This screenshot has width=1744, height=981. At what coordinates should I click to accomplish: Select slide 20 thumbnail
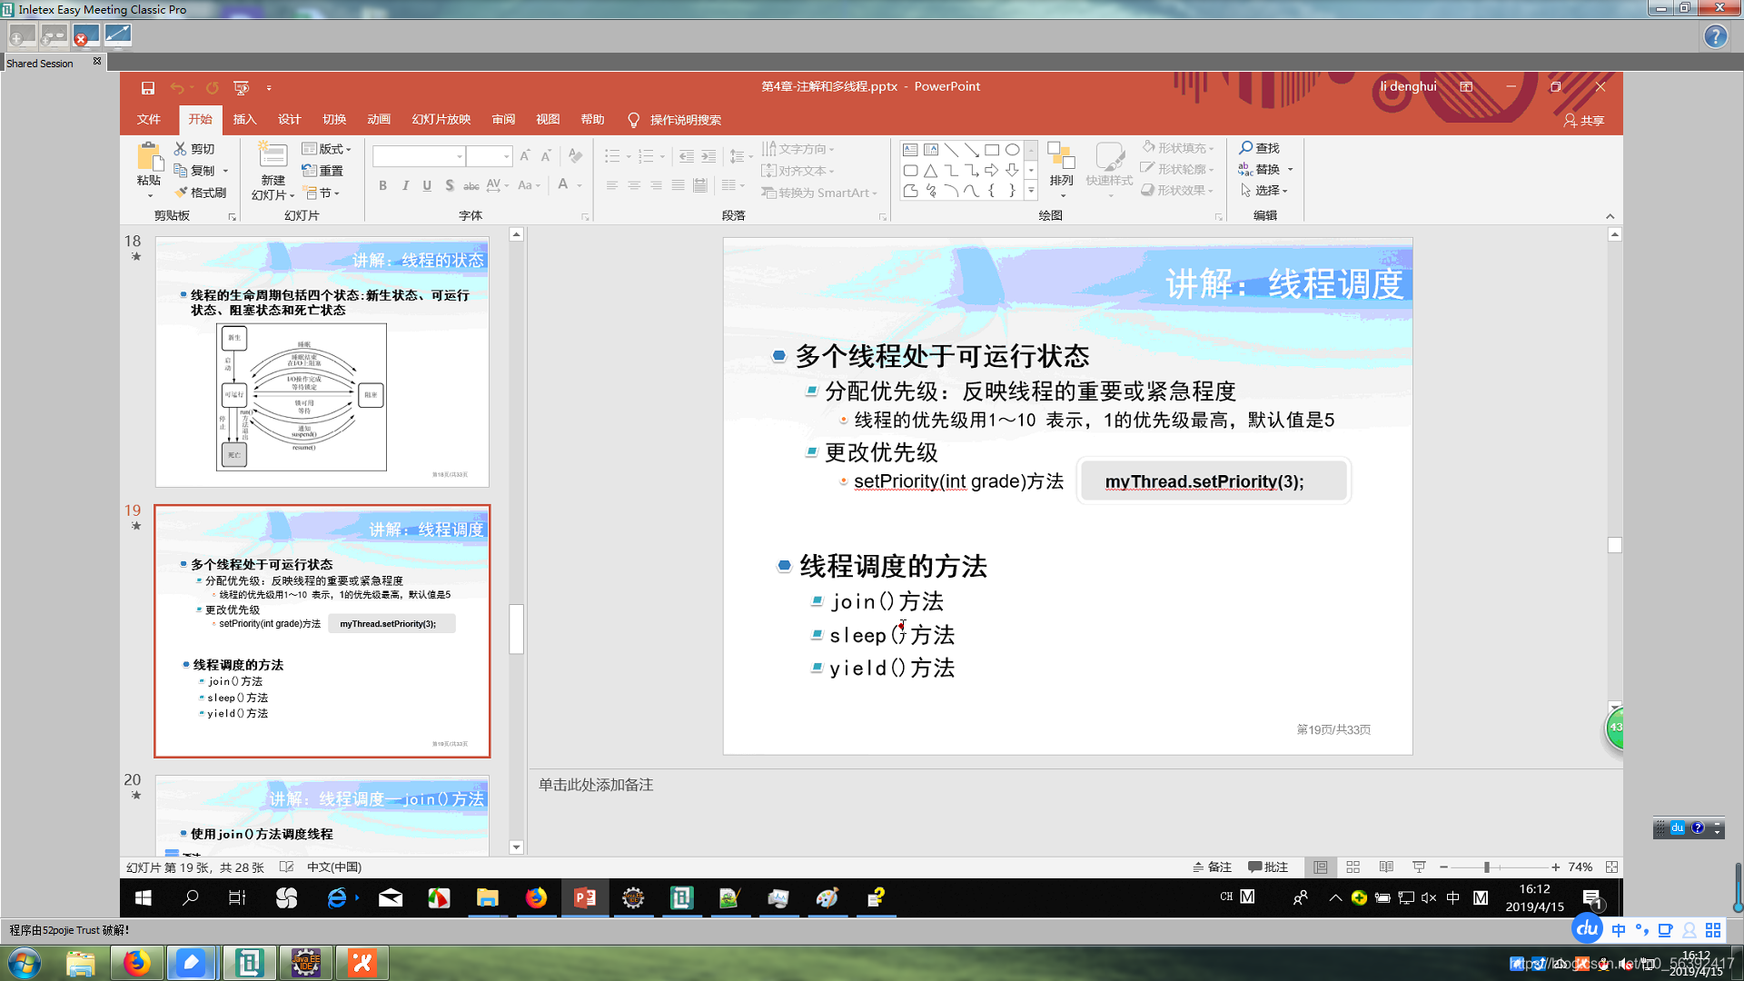322,815
